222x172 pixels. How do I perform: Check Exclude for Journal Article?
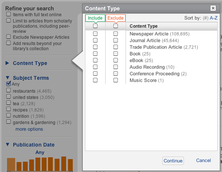[115, 40]
